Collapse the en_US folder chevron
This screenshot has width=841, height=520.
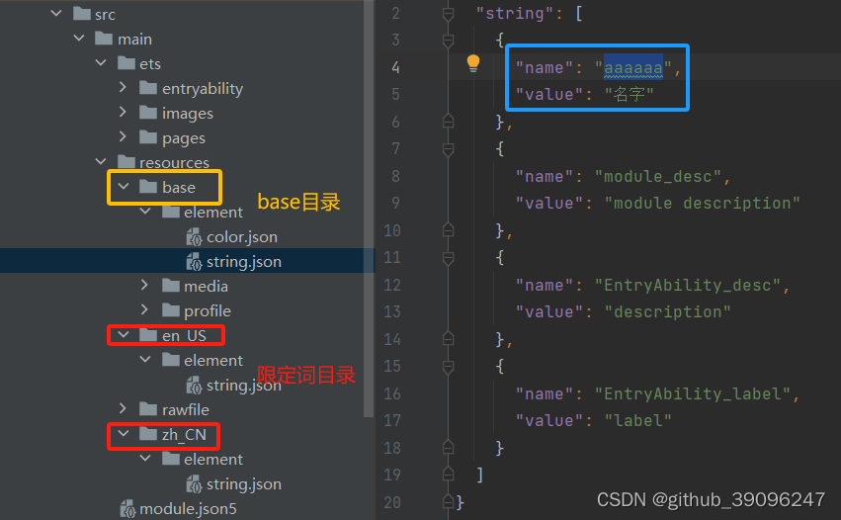click(124, 335)
